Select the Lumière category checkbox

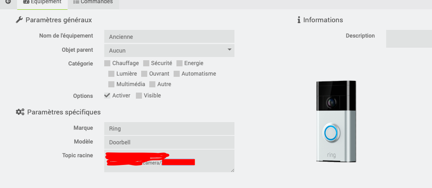[x=112, y=74]
